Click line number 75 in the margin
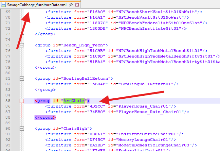 pos(8,45)
